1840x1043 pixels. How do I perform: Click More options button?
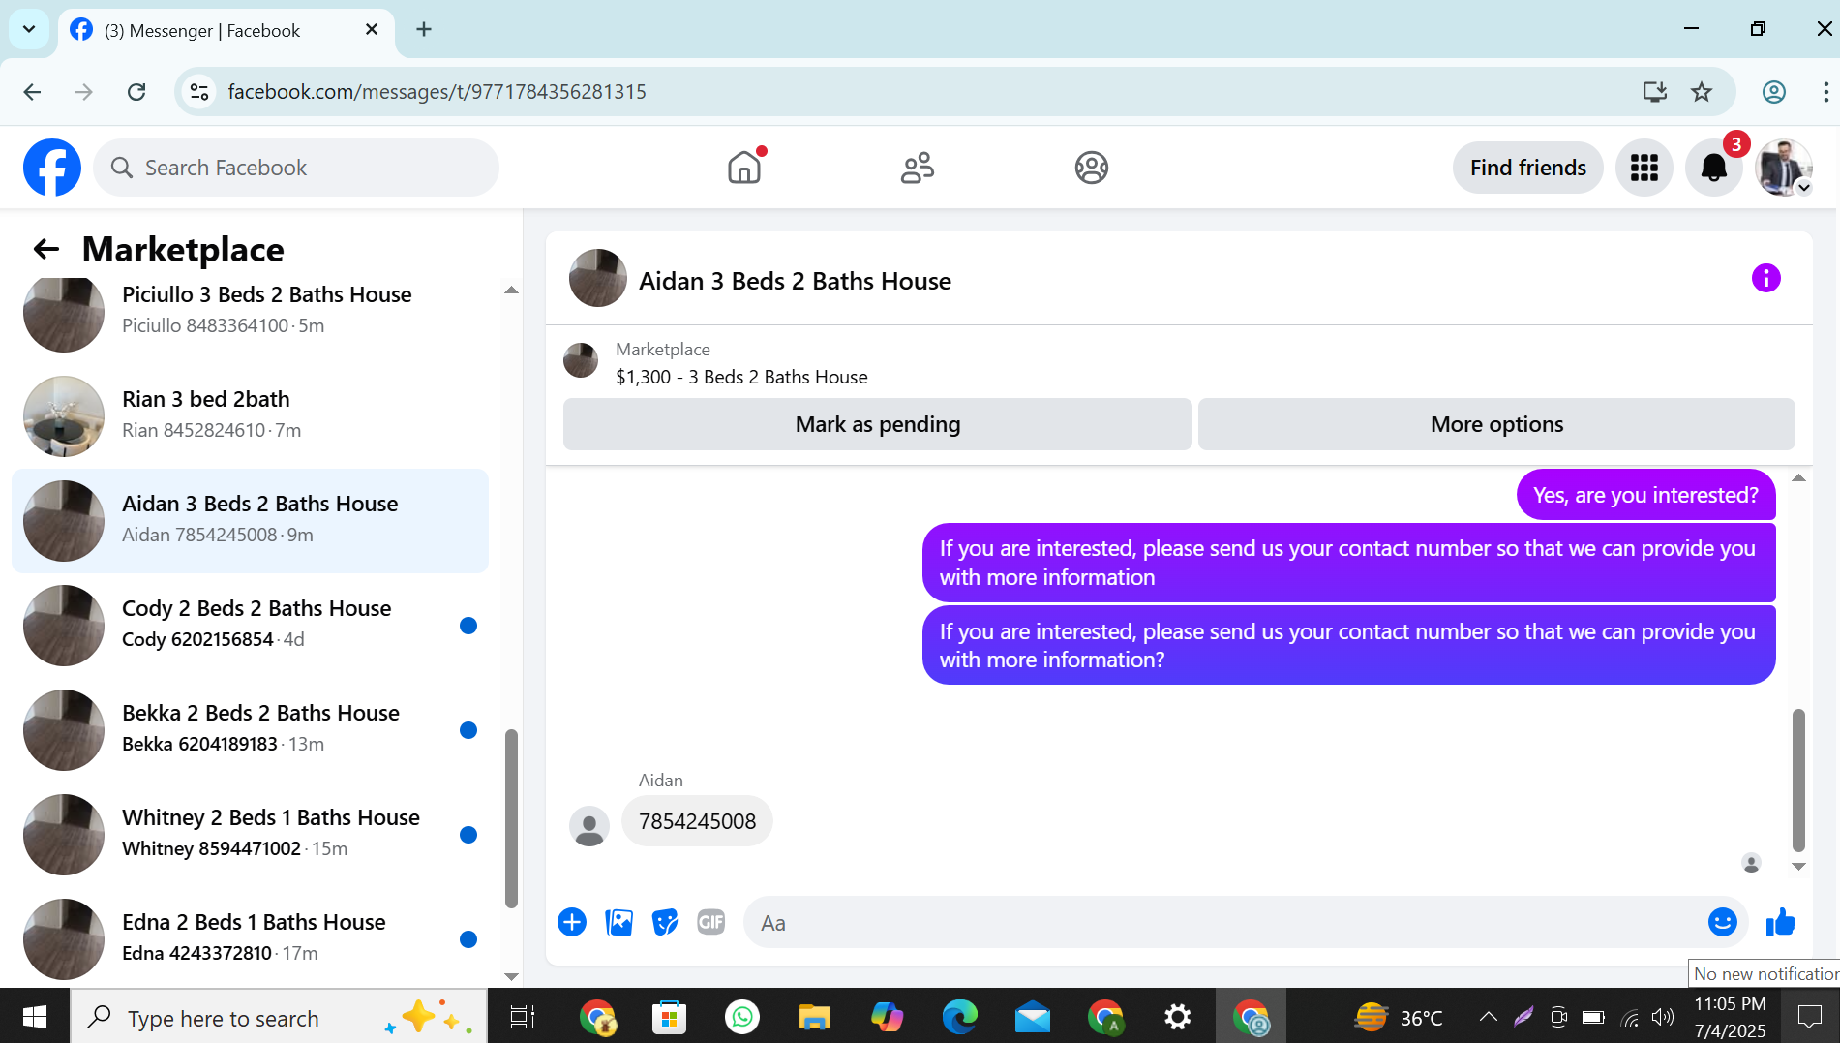[1496, 424]
